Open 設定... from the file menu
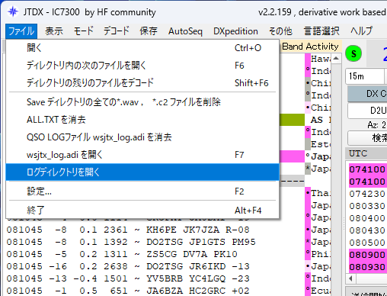 pyautogui.click(x=142, y=191)
